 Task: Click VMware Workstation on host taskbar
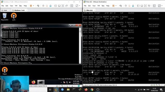click(x=56, y=89)
